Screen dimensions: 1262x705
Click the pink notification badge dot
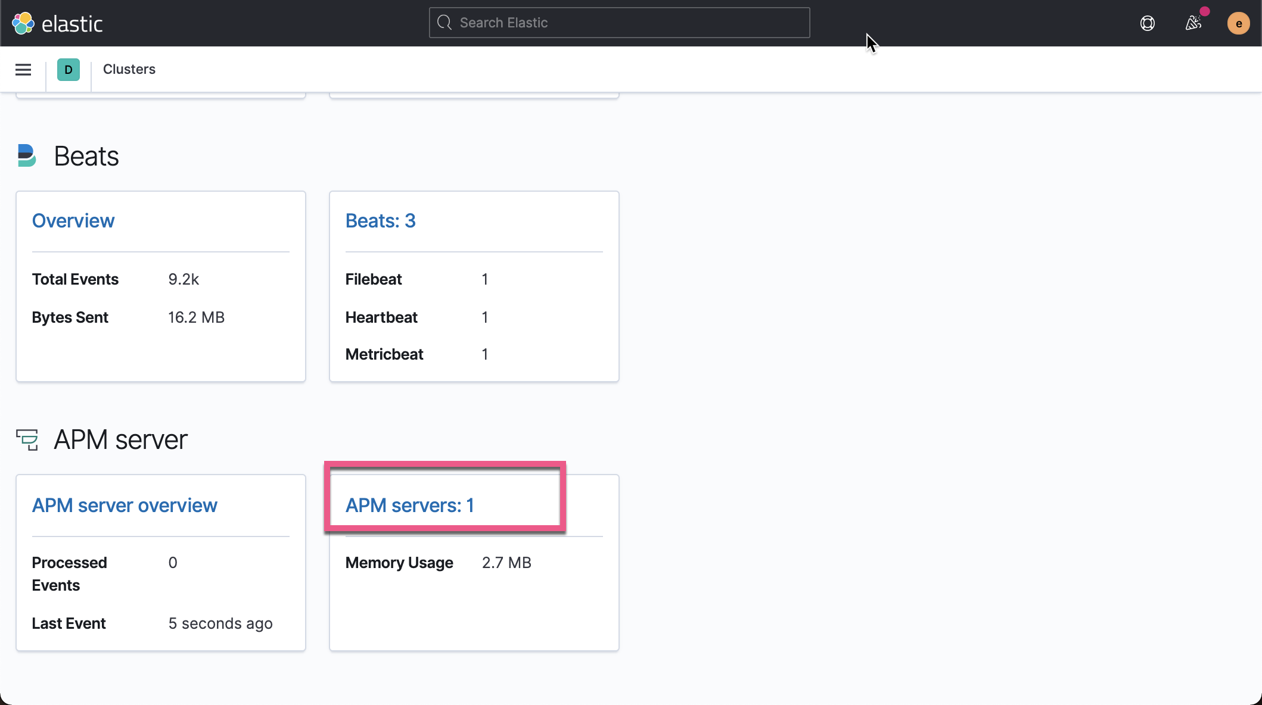point(1204,10)
